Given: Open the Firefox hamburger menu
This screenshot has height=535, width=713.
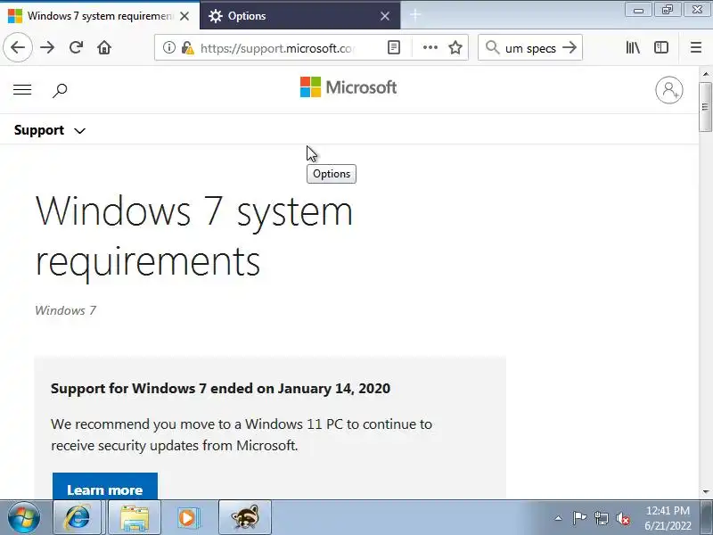Looking at the screenshot, I should click(696, 47).
